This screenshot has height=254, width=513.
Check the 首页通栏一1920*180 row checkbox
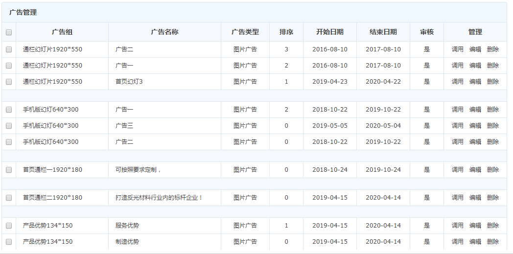point(9,170)
